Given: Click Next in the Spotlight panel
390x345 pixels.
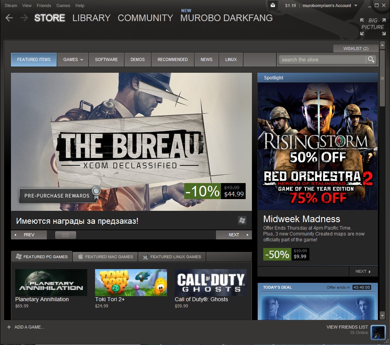Looking at the screenshot, I should (363, 271).
